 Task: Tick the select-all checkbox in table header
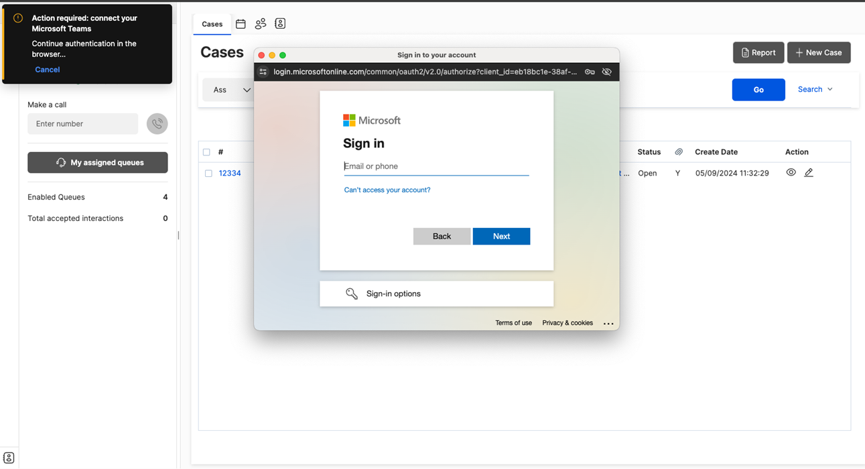tap(206, 152)
